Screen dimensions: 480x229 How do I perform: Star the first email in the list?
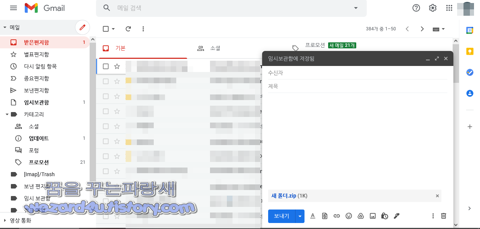pos(117,66)
